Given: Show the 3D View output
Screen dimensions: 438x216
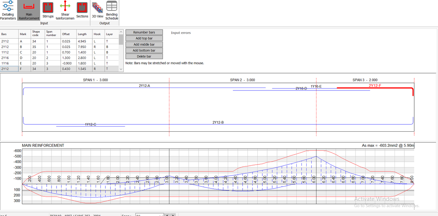Looking at the screenshot, I should pos(97,10).
